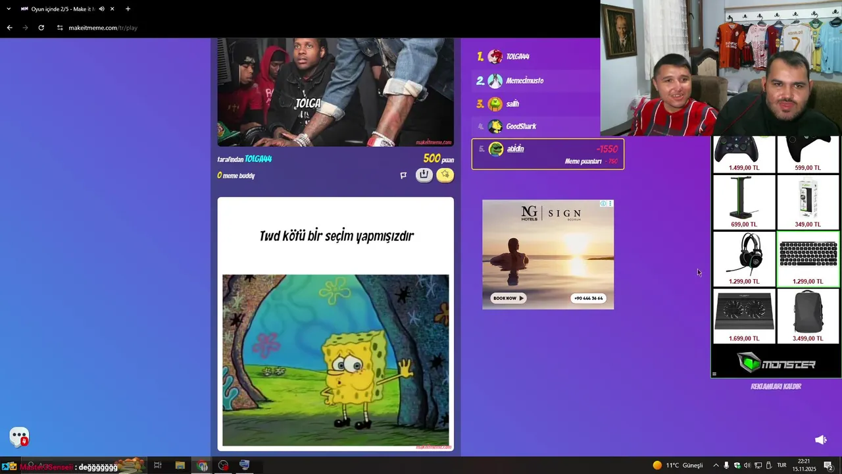Open Task View in the taskbar

point(158,465)
